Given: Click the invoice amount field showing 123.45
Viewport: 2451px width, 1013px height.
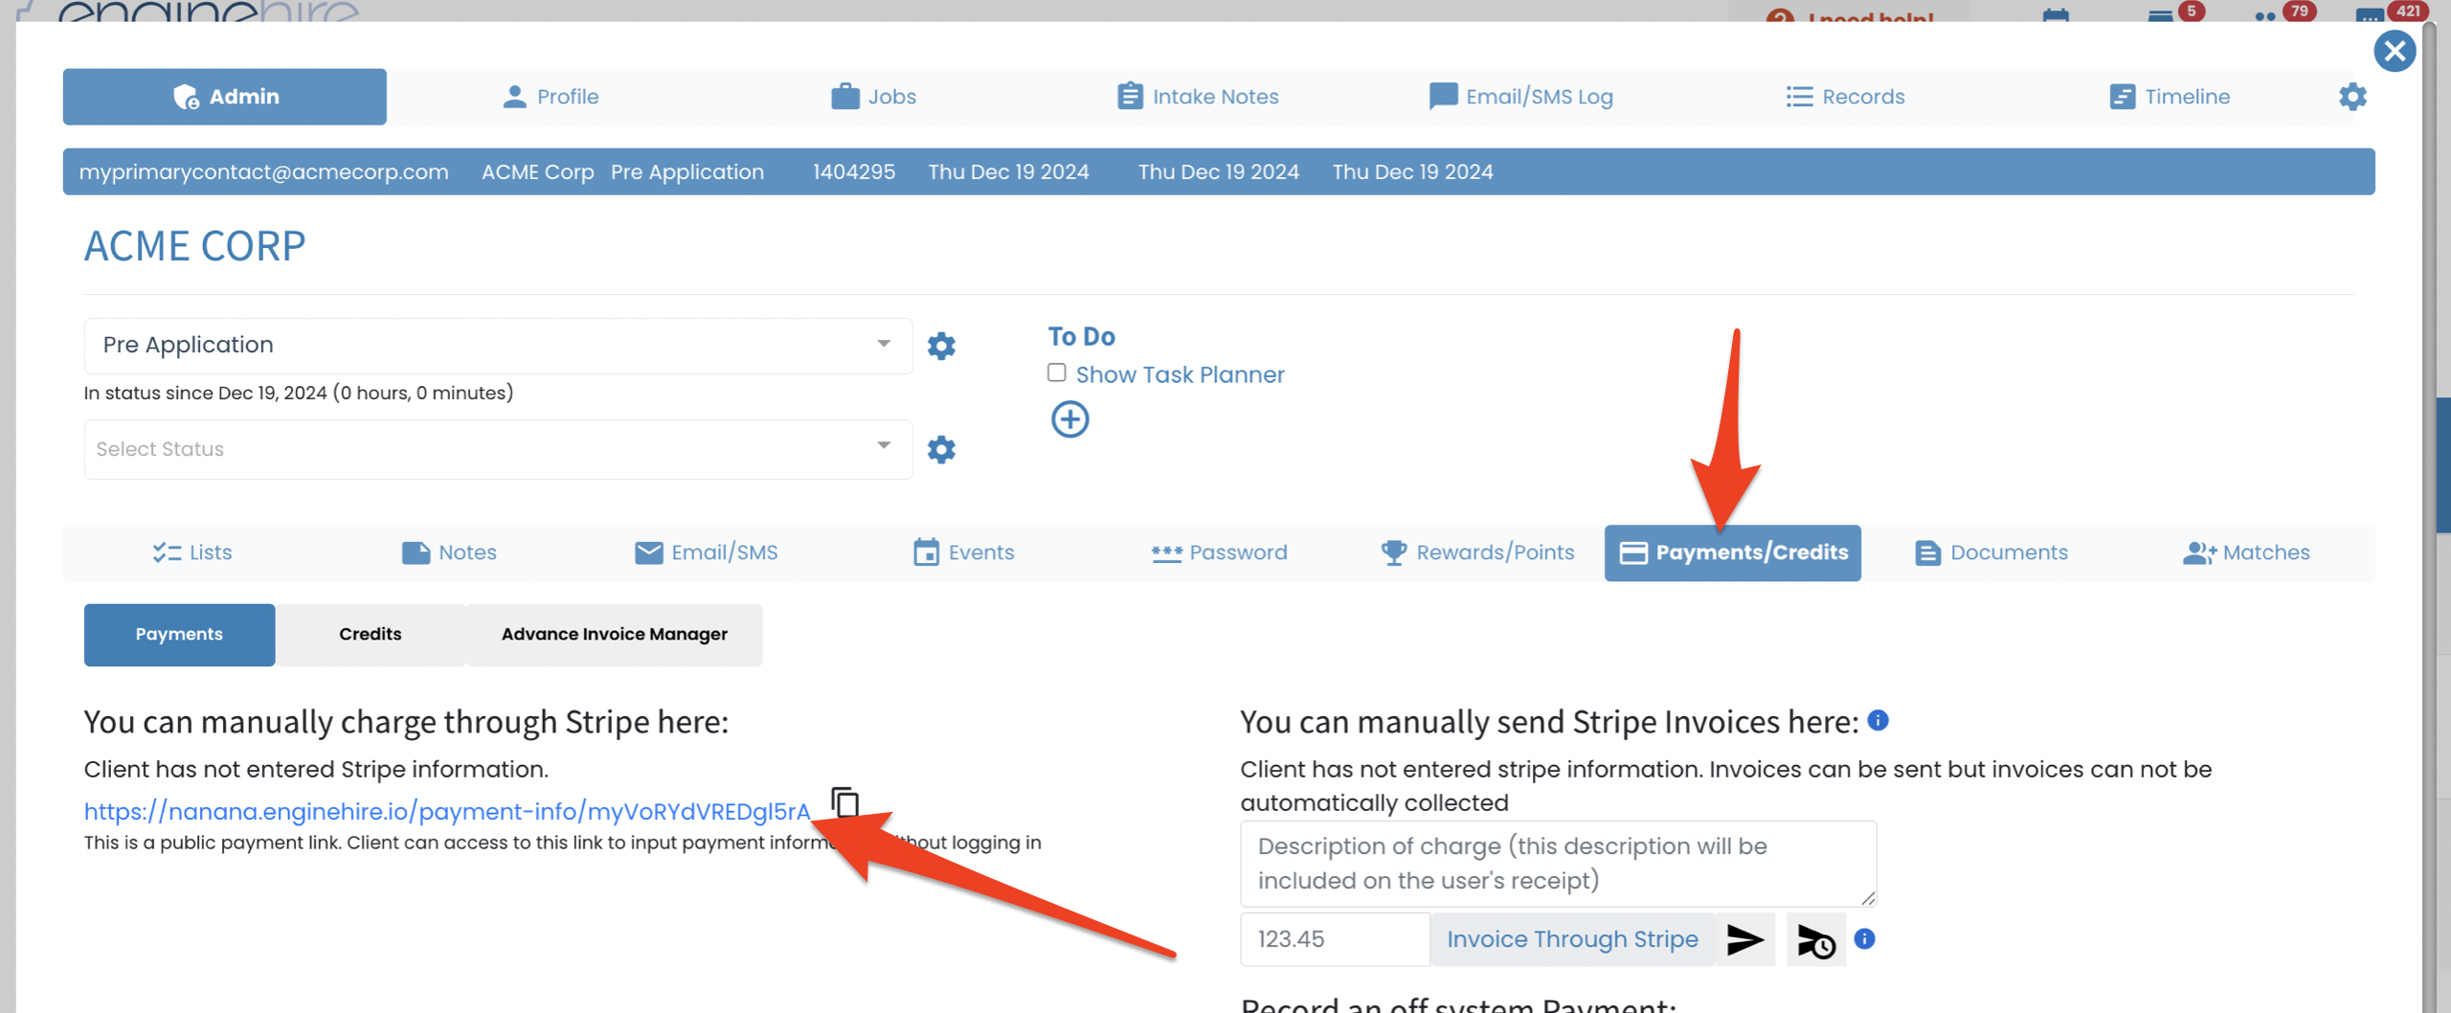Looking at the screenshot, I should 1335,938.
